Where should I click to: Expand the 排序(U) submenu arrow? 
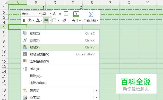point(97,97)
